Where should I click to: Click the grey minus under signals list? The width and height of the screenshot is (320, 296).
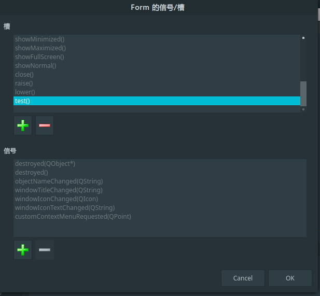point(45,250)
